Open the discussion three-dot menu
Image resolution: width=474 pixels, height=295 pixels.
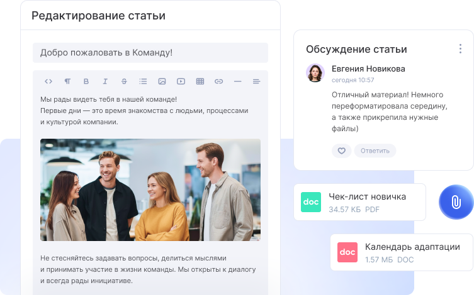(x=461, y=49)
